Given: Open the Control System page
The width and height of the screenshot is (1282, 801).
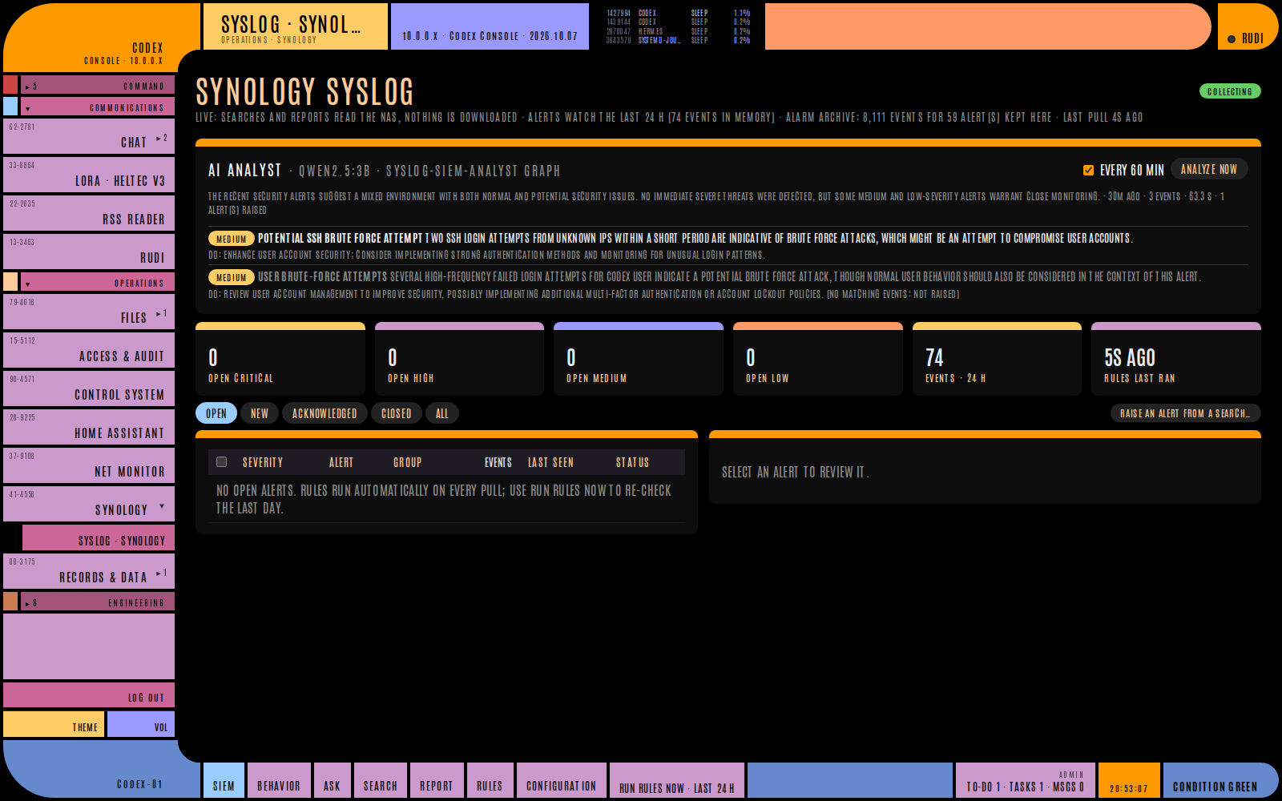Looking at the screenshot, I should [x=89, y=388].
